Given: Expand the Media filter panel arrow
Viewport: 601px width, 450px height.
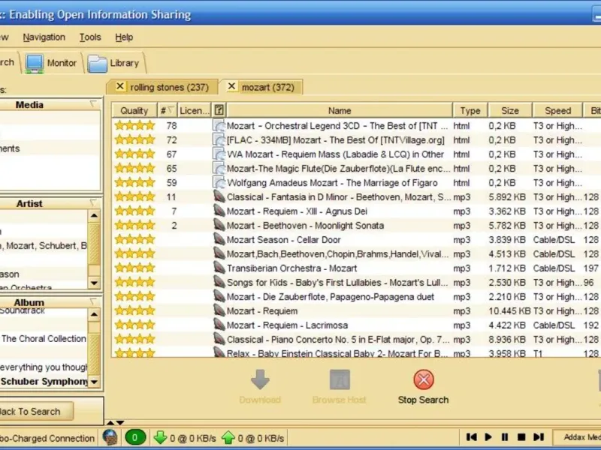Looking at the screenshot, I should point(93,104).
